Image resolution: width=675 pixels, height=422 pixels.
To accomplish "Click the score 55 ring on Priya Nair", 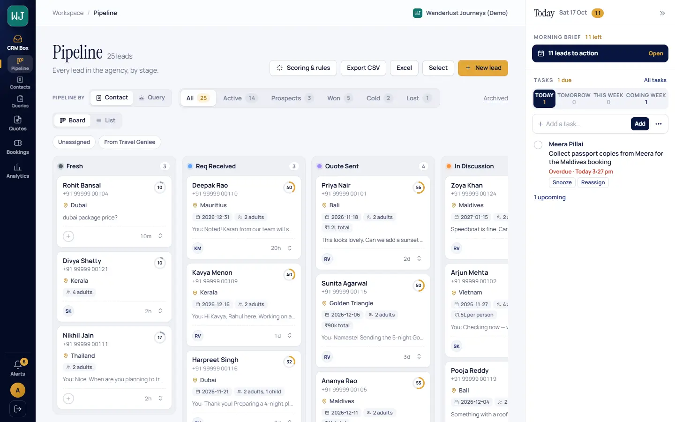I will [x=419, y=188].
